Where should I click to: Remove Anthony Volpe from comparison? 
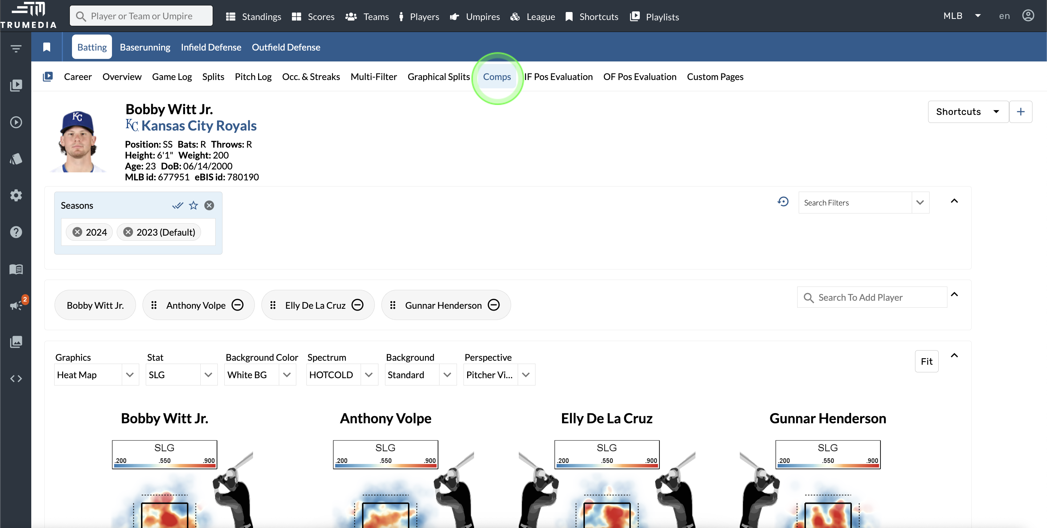(x=238, y=305)
